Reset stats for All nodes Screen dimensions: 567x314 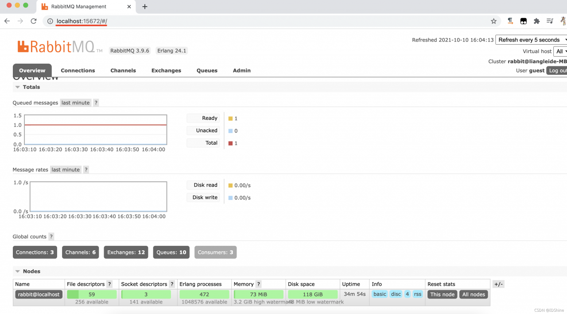[x=474, y=295]
